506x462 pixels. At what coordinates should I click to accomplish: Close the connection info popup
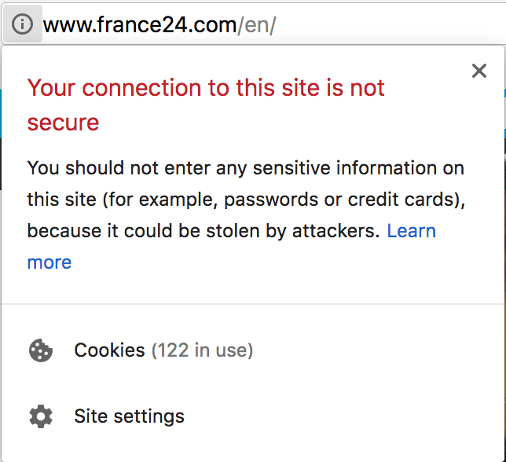[x=479, y=71]
